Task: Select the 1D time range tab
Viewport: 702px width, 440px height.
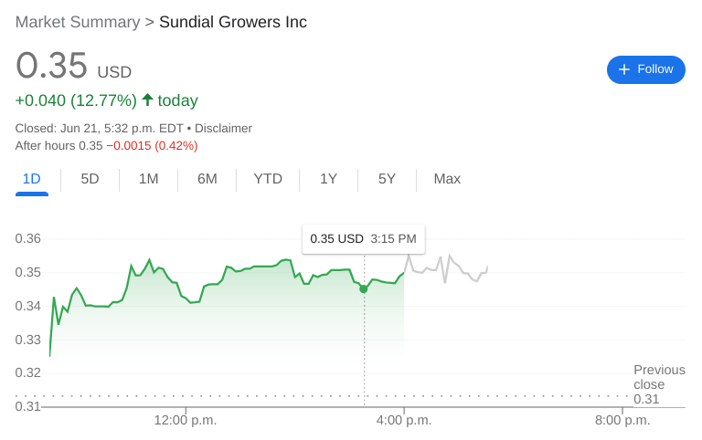Action: point(32,179)
